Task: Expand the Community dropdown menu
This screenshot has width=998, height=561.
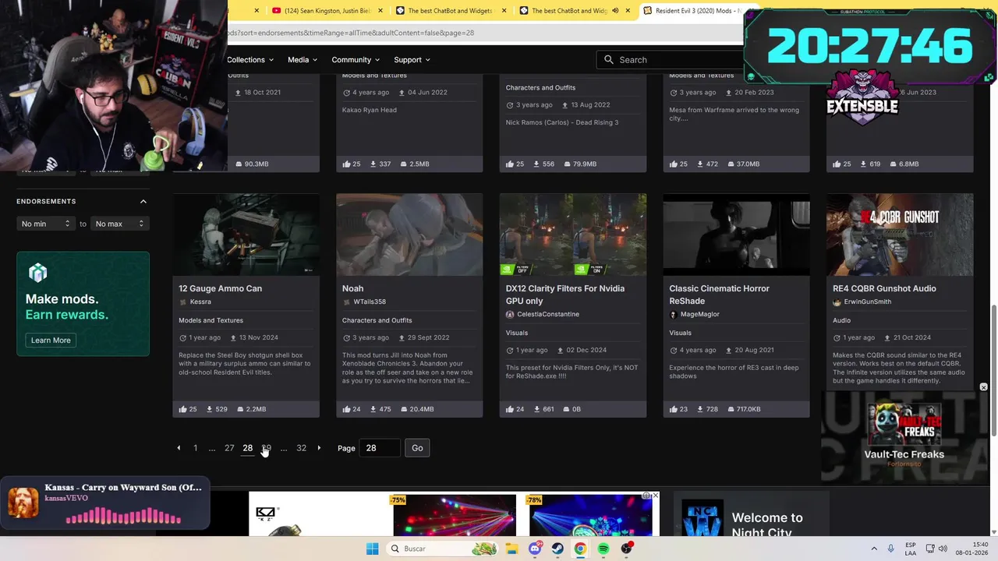Action: 356,60
